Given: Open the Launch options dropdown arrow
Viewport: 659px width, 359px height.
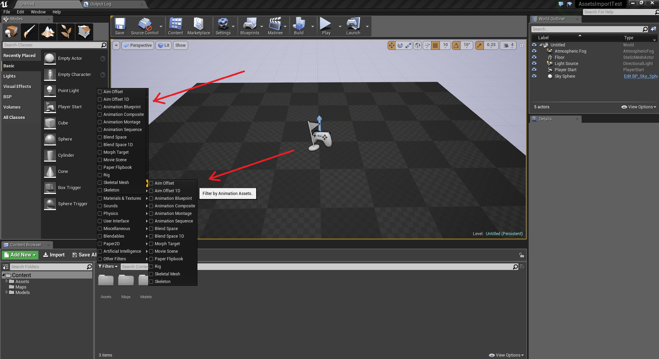Looking at the screenshot, I should click(x=367, y=26).
